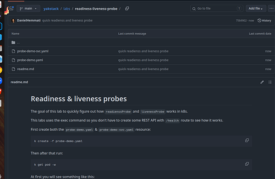Click the 'Name' column header
This screenshot has width=275, height=179.
(16, 34)
